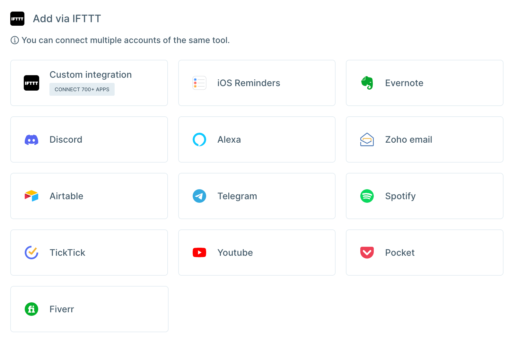The width and height of the screenshot is (517, 347).
Task: Click the green Spotify icon
Action: tap(367, 196)
